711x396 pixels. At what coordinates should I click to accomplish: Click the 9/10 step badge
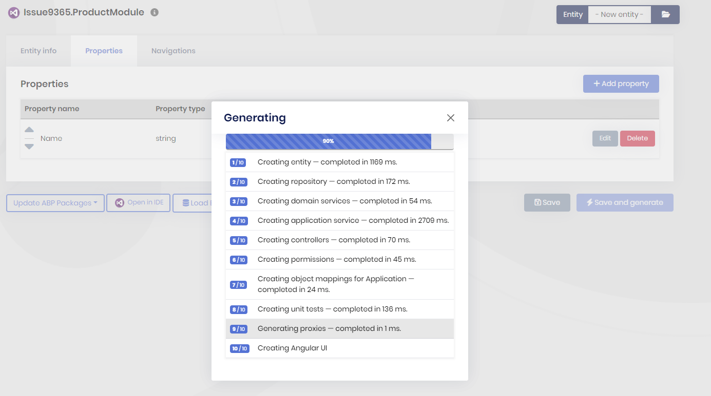[x=239, y=329]
